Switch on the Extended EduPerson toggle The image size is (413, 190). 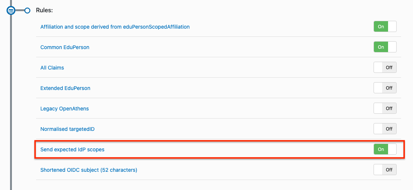(x=385, y=88)
